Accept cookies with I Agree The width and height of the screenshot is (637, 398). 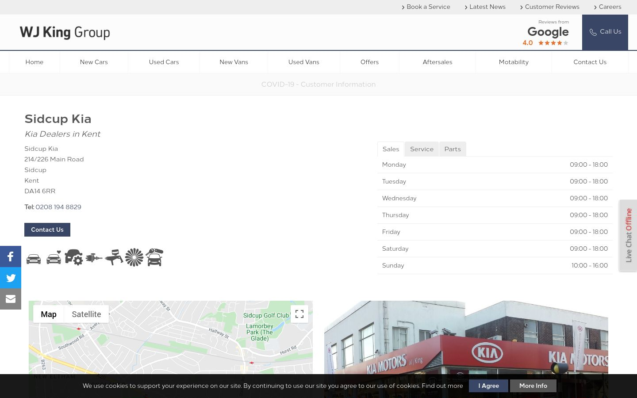(488, 386)
